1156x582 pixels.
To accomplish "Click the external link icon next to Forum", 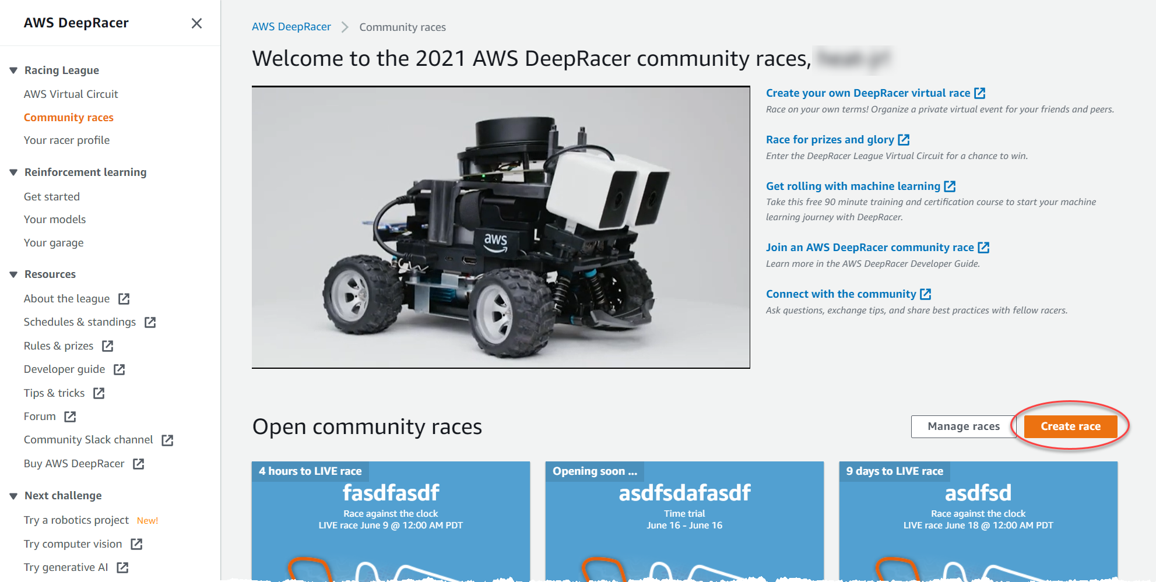I will click(71, 417).
